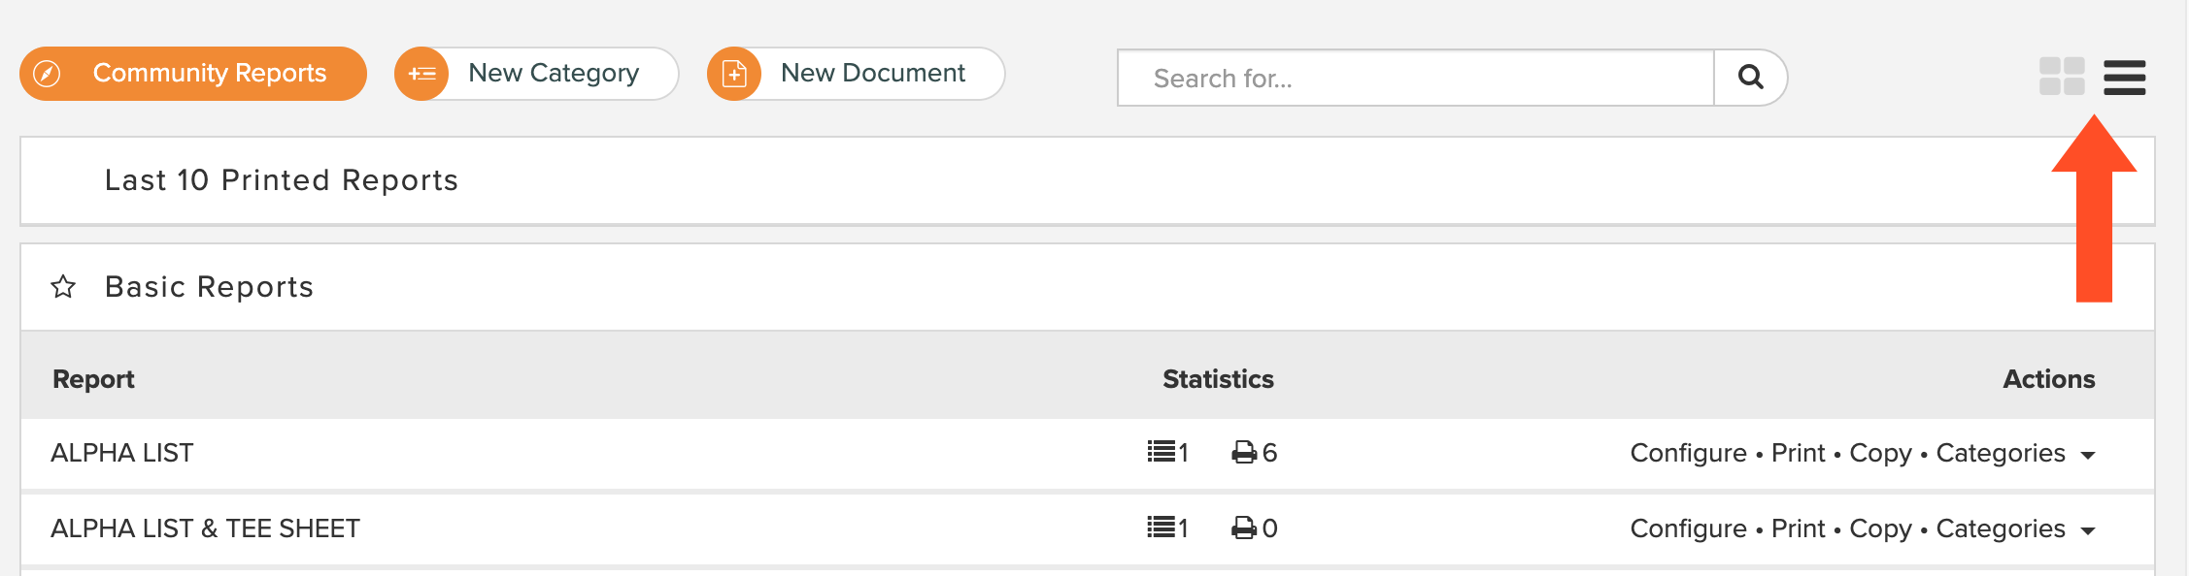2189x576 pixels.
Task: Click printer count icon for ALPHA LIST
Action: click(1244, 452)
